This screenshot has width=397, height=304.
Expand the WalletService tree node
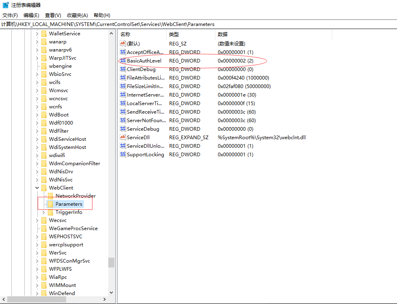tap(37, 34)
